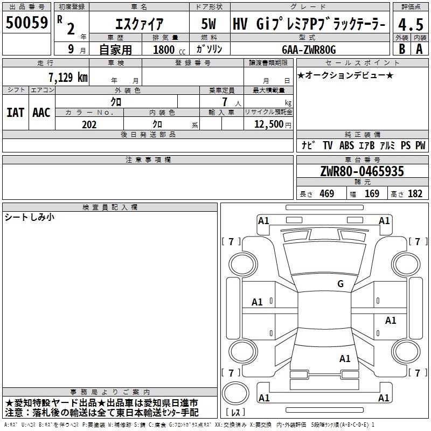Image resolution: width=431 pixels, height=431 pixels.
Task: Click shift type IAT
Action: 15,113
